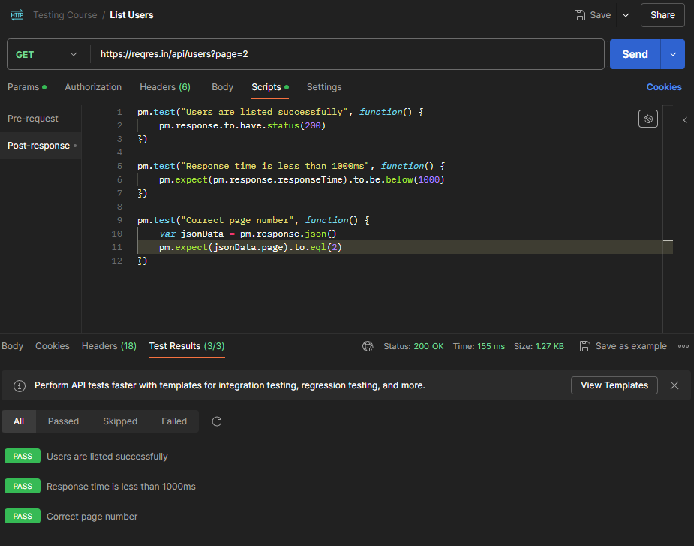
Task: Click 'Users are listed successfully' result
Action: coord(107,457)
